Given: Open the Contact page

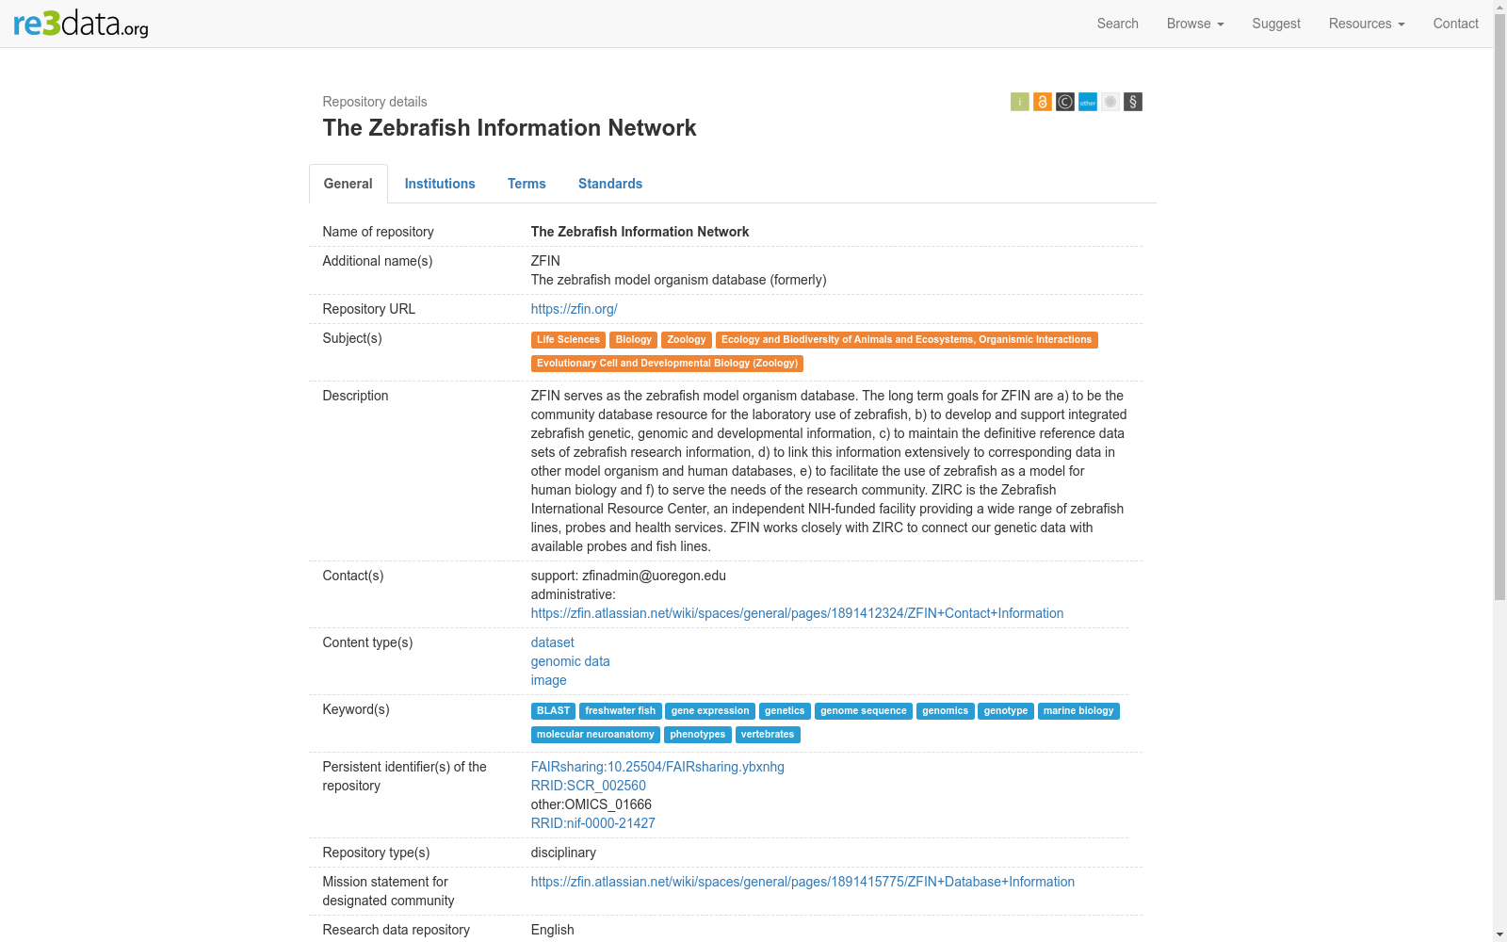Looking at the screenshot, I should pos(1455,24).
